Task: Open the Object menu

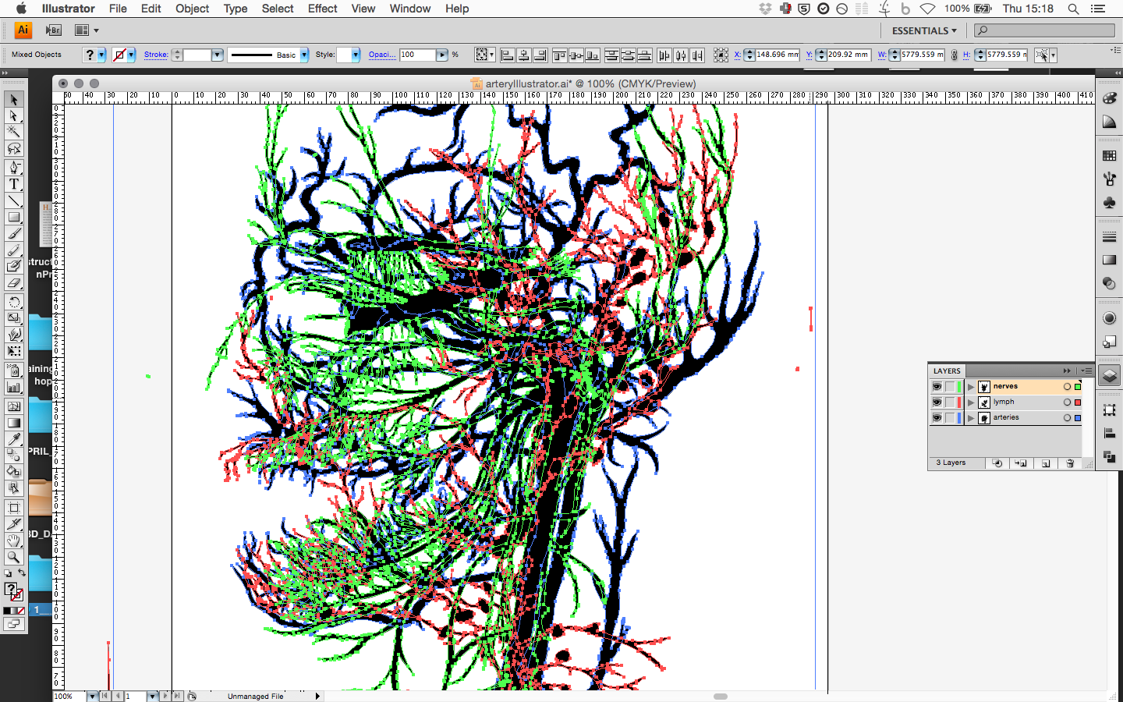Action: [x=192, y=9]
